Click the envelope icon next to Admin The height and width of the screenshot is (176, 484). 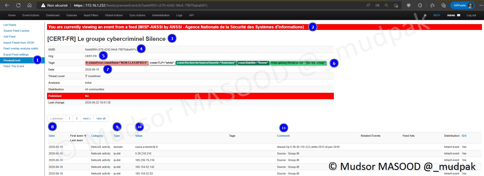pyautogui.click(x=459, y=15)
